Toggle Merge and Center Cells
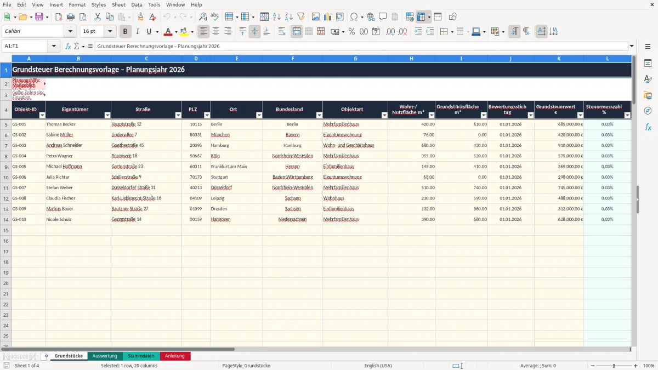Image resolution: width=658 pixels, height=370 pixels. click(297, 32)
